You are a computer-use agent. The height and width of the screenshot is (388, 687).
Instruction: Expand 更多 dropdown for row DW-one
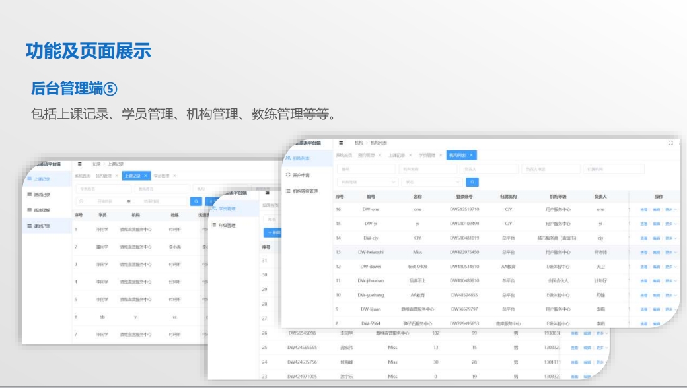pos(670,210)
